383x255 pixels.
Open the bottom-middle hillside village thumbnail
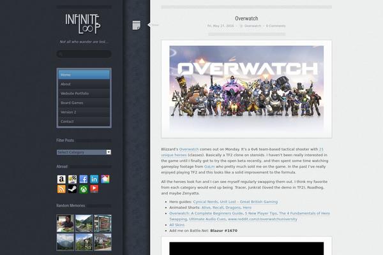click(x=84, y=242)
